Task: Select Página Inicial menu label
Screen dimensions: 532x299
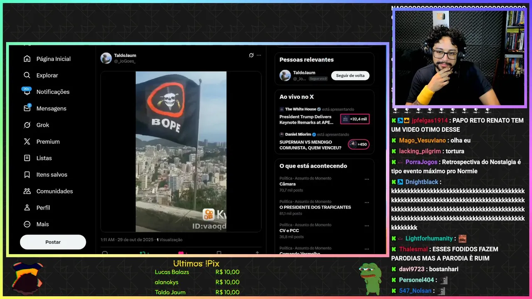Action: (54, 59)
